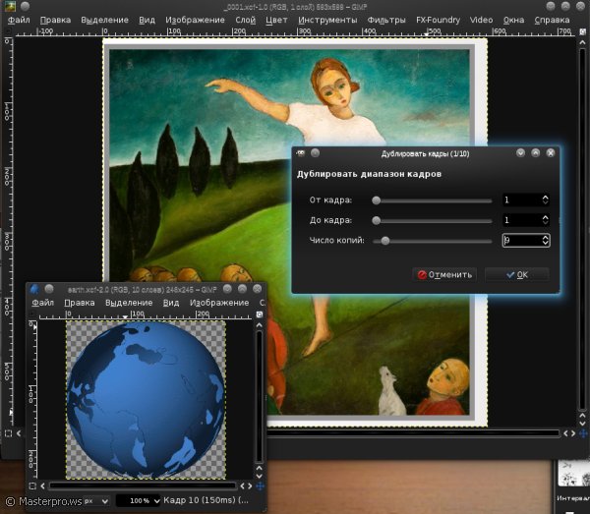
Task: Click scroll-up arrow in earth.xcf vertical scrollbar
Action: (x=260, y=325)
